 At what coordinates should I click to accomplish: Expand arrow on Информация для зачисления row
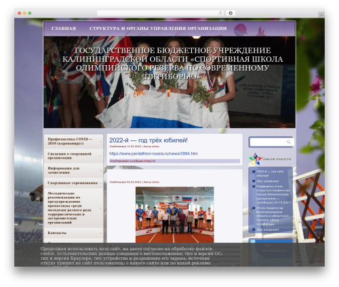(x=100, y=170)
